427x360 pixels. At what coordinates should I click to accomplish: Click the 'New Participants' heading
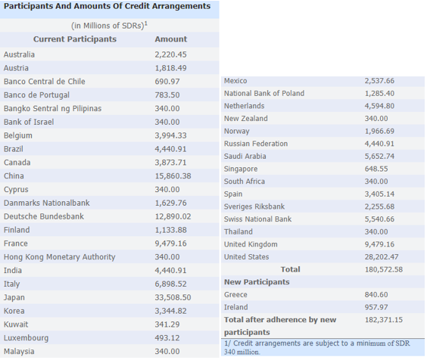(257, 282)
